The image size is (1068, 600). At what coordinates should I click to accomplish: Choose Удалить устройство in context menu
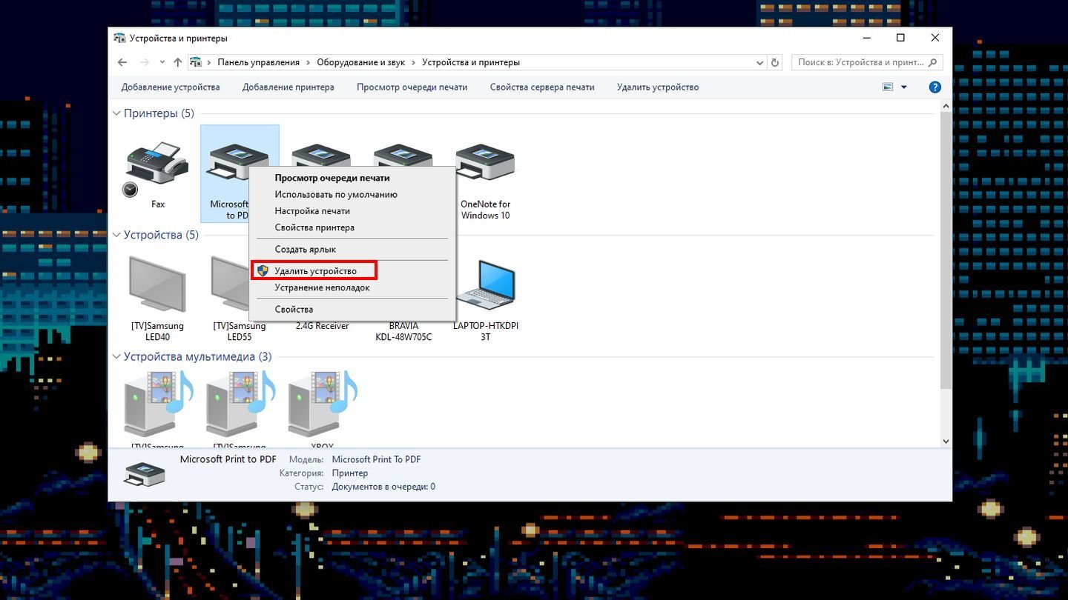pos(352,271)
